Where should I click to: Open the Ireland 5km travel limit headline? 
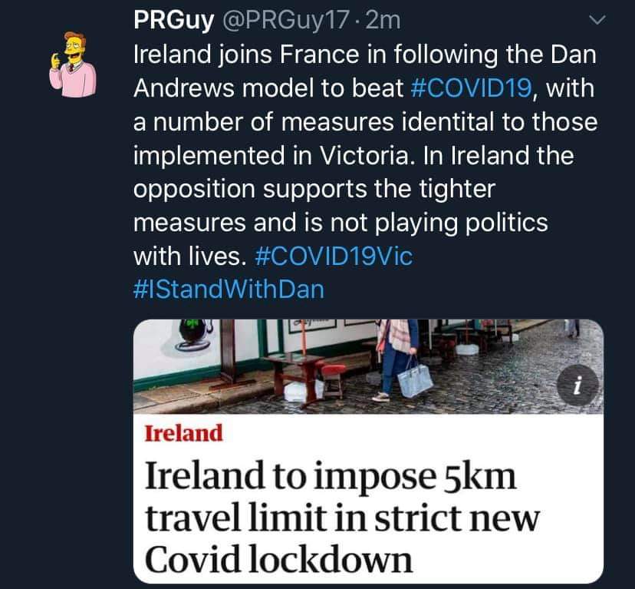(342, 517)
